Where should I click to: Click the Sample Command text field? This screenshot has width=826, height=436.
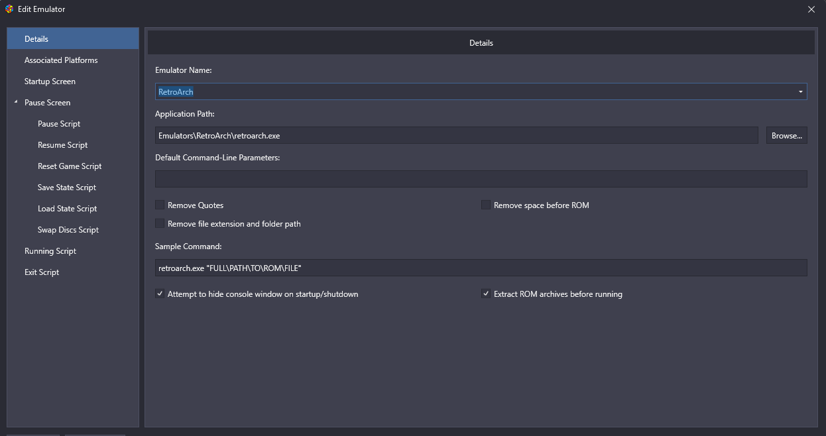click(x=481, y=268)
